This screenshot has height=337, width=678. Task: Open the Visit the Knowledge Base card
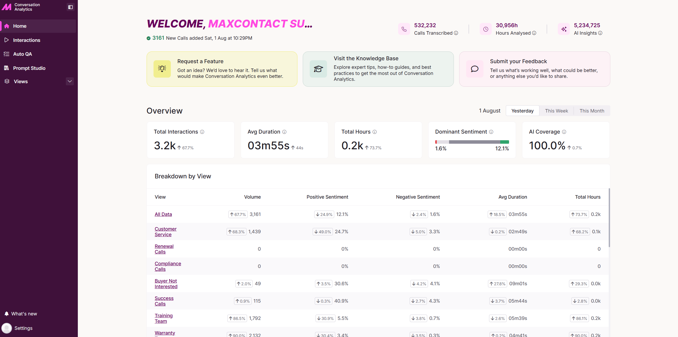pos(378,69)
